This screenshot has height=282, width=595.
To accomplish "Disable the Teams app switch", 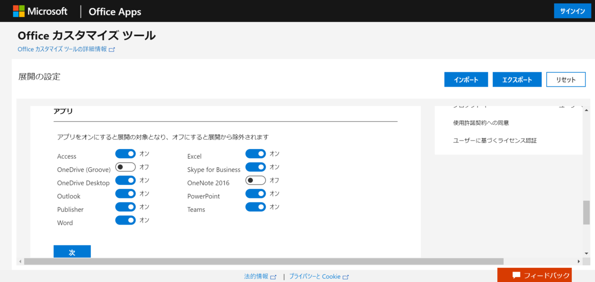I will 255,207.
